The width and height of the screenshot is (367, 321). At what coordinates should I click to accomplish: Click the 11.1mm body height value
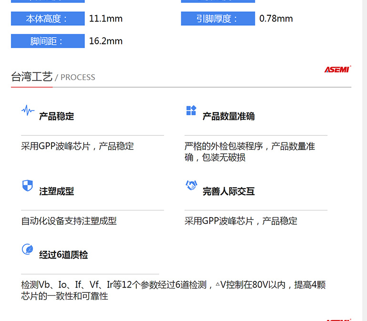(106, 19)
